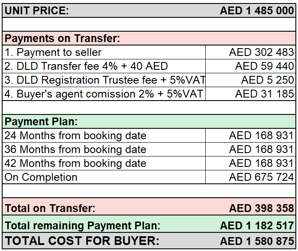This screenshot has width=298, height=251.
Task: Click the AED 1 485 000 value
Action: (x=257, y=10)
